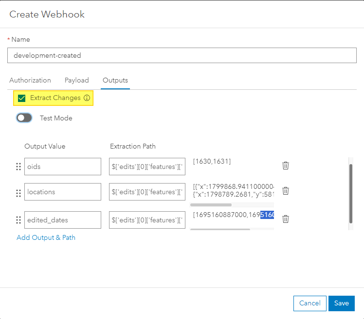
Task: Grab the oids row drag handle
Action: [x=18, y=167]
